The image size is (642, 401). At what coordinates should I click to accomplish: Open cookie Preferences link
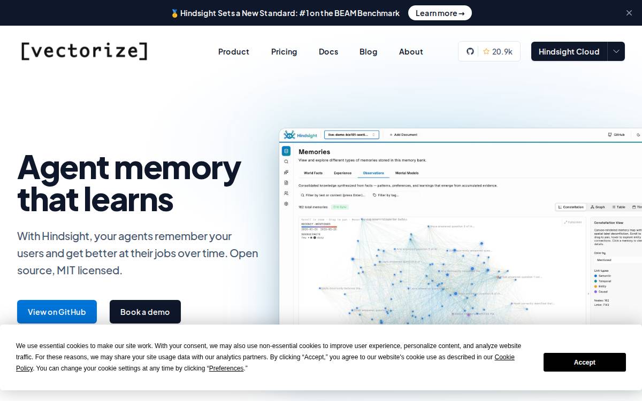tap(226, 368)
